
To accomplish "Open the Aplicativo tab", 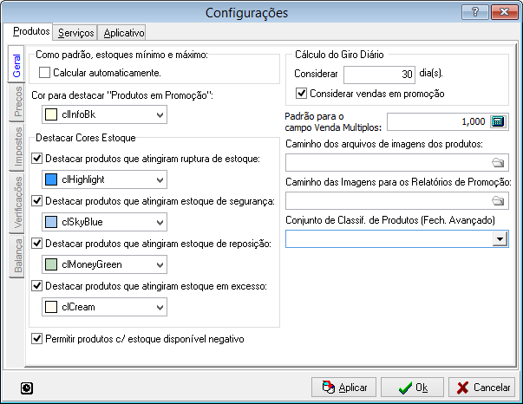I will pyautogui.click(x=124, y=33).
